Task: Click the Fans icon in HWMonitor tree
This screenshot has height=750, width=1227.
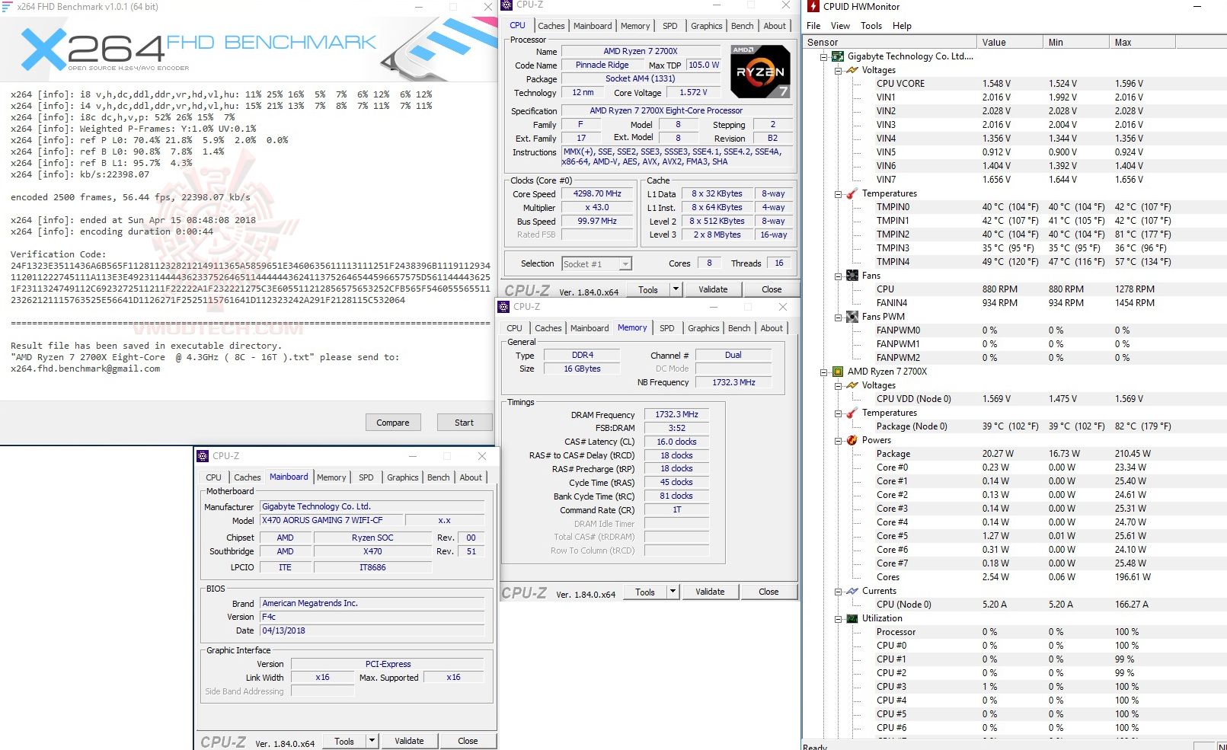Action: click(852, 276)
